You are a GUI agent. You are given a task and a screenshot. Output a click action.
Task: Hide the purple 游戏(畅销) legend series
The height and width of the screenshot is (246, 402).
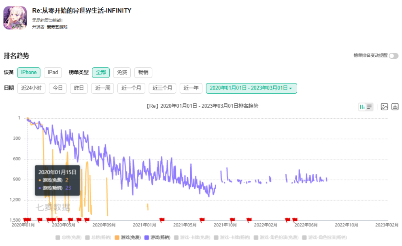pos(157,237)
